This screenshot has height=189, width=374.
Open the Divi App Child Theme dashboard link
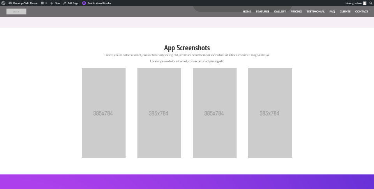click(23, 3)
